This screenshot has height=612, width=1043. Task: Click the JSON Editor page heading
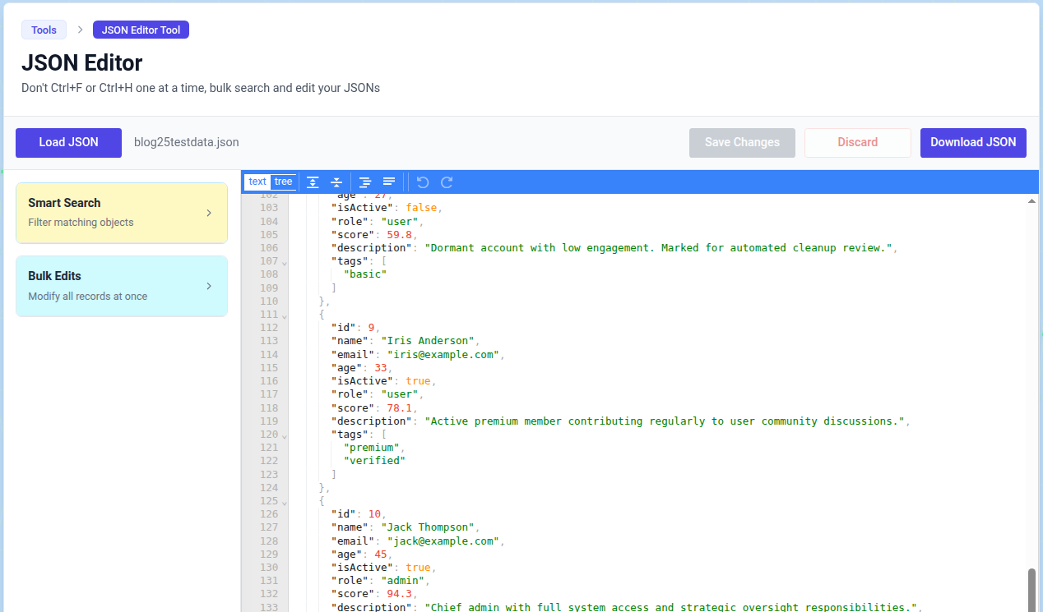pyautogui.click(x=82, y=62)
